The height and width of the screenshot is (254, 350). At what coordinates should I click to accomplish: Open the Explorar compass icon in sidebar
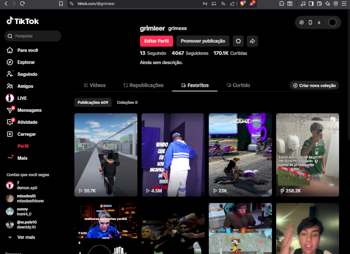pyautogui.click(x=10, y=62)
